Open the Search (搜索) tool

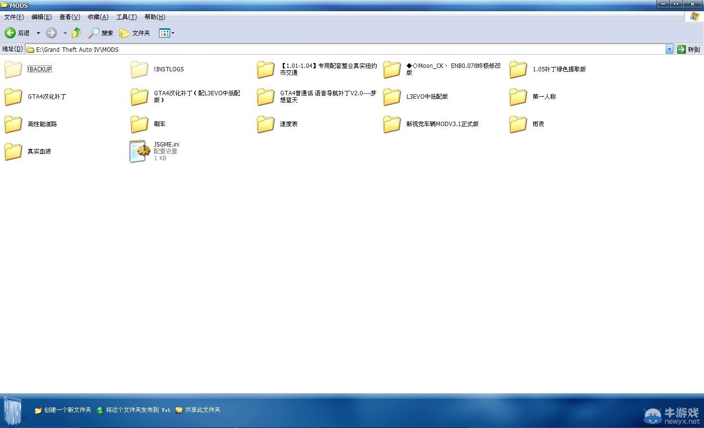[100, 33]
